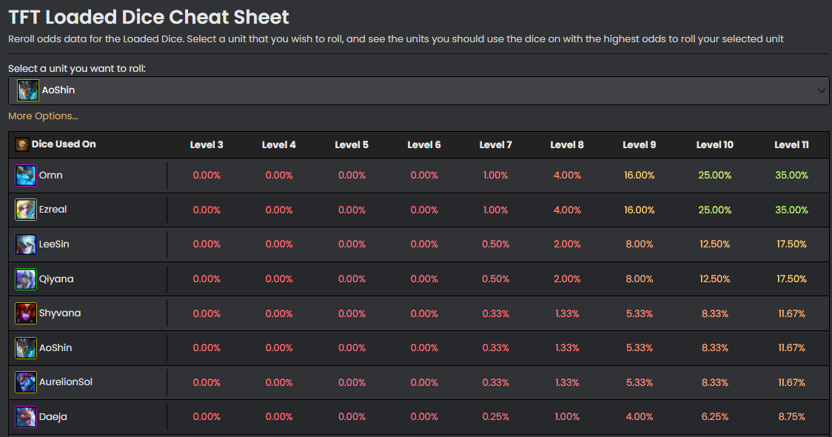Click LeeSin's Level 7 value 0.50%
The width and height of the screenshot is (832, 437).
[x=496, y=244]
